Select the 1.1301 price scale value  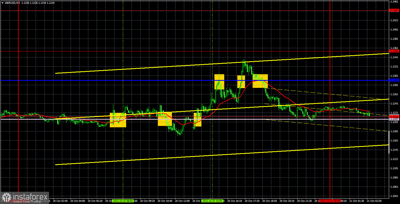[394, 76]
